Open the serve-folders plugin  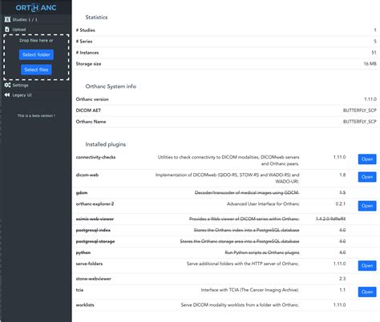click(x=367, y=266)
